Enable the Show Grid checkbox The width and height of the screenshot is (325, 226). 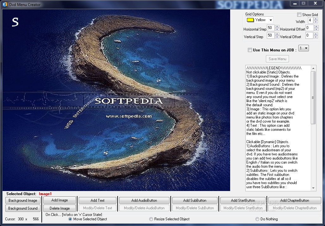coord(299,15)
